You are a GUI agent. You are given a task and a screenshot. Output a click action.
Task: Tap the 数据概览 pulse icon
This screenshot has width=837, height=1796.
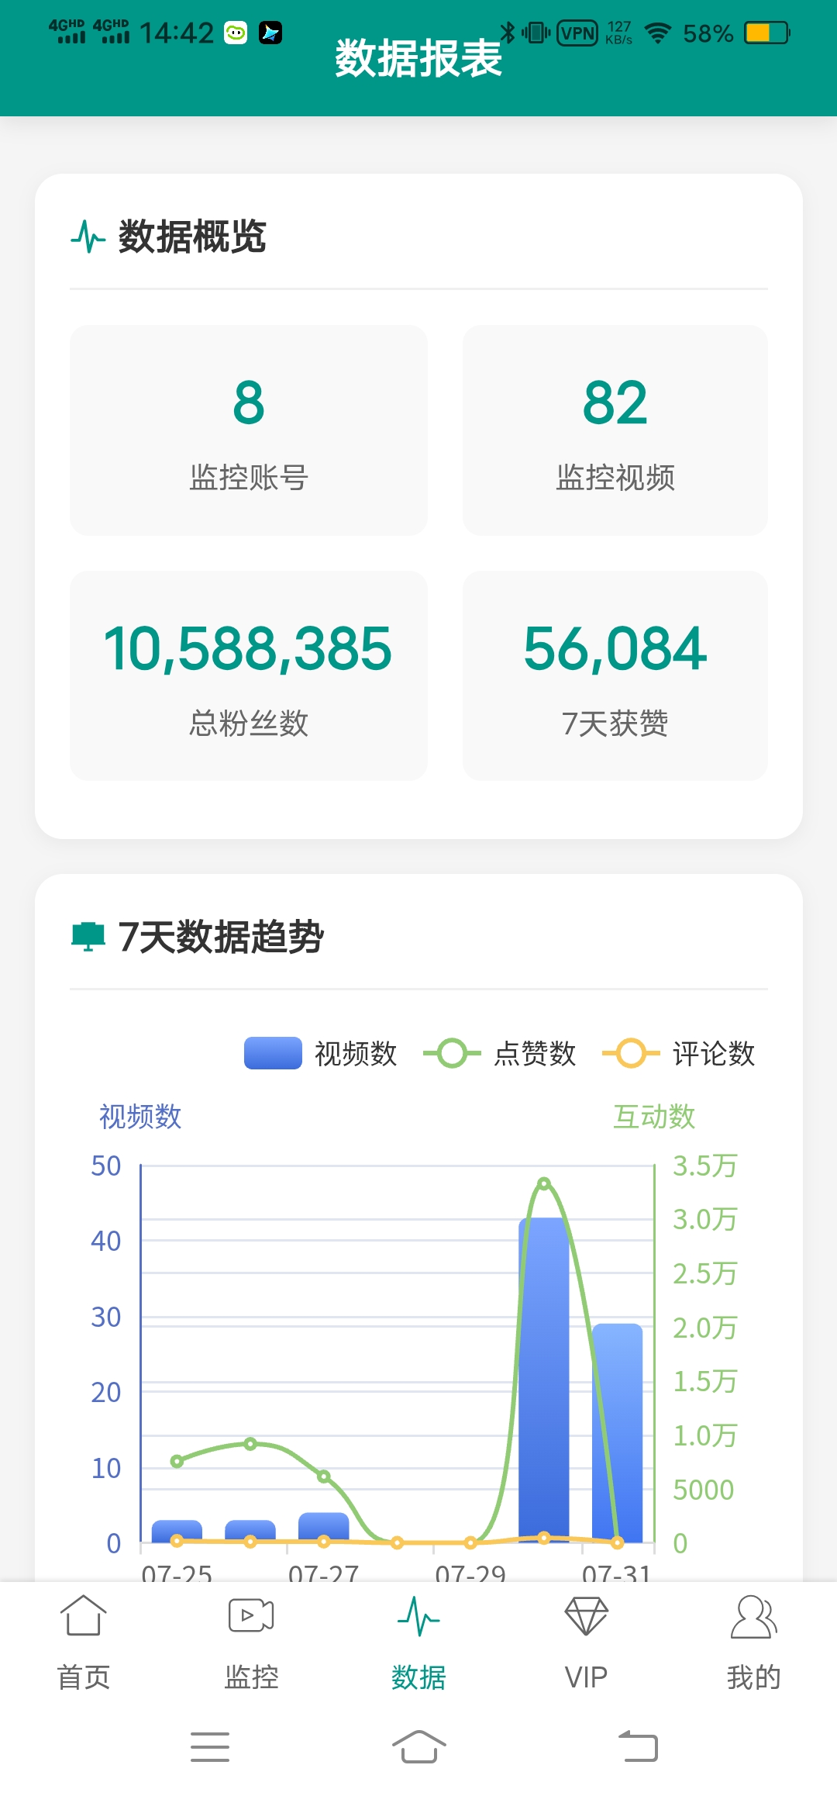coord(88,237)
